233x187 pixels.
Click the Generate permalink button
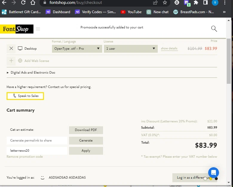pyautogui.click(x=86, y=141)
